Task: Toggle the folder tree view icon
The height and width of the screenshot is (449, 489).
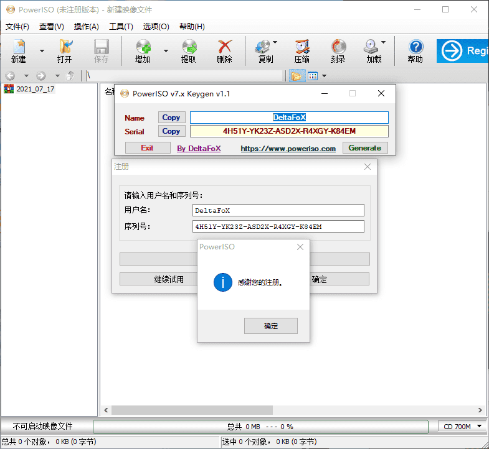Action: click(296, 76)
